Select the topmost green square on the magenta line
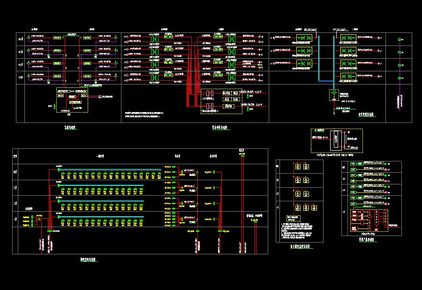The image size is (422, 290). point(399,39)
